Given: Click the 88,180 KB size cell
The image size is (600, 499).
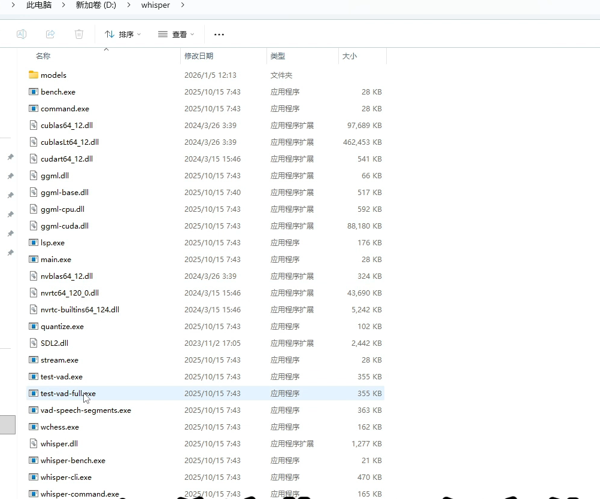Looking at the screenshot, I should pos(364,226).
